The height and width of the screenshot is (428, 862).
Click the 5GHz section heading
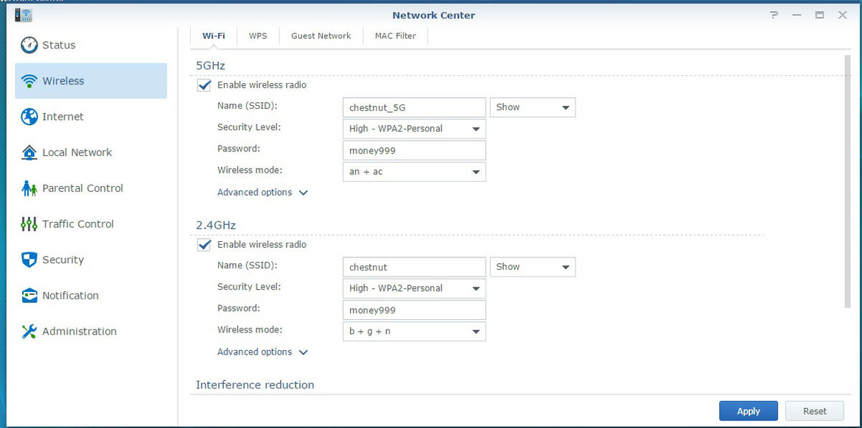click(211, 66)
